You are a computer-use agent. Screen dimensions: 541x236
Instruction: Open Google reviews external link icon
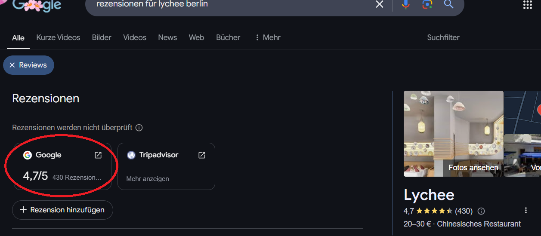[98, 155]
